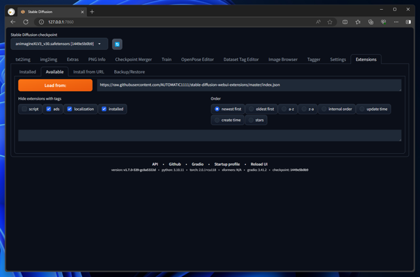This screenshot has height=277, width=420.
Task: Select the Available sub-tab
Action: [x=54, y=72]
